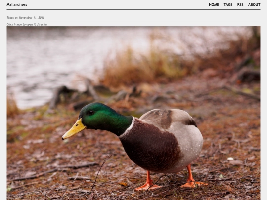Screen dimensions: 267x200
Task: Click the 'Click image to open it directly.' text
Action: (x=27, y=24)
